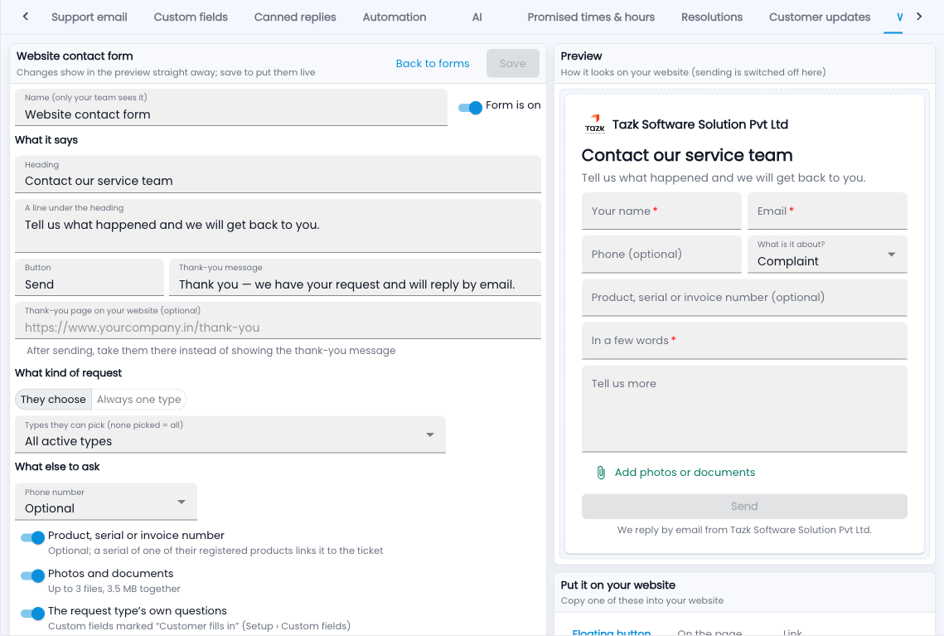Click the Phone (optional) field in preview
Screen dimensions: 944x636
click(661, 255)
